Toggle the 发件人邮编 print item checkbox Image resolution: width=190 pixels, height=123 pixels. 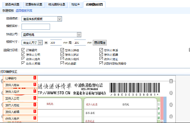point(101,54)
